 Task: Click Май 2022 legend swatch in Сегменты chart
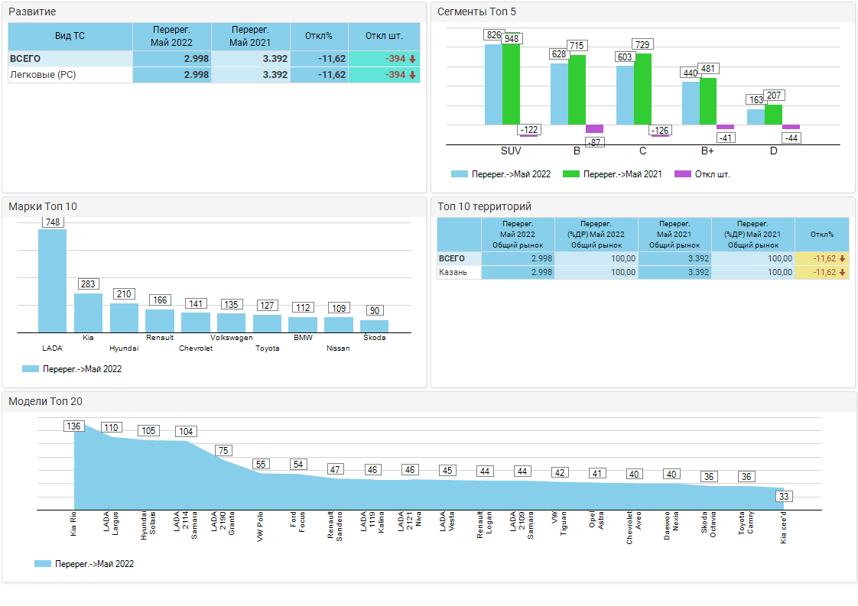460,174
